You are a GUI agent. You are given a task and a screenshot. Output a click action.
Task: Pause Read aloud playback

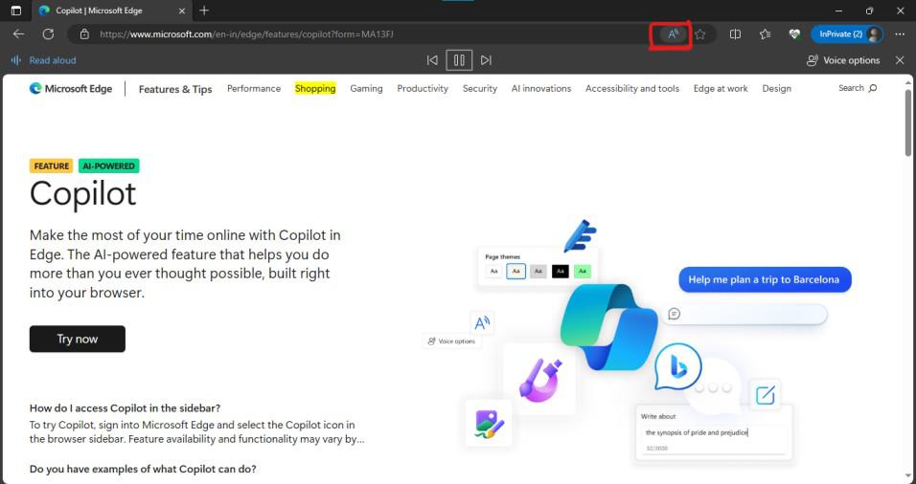(x=459, y=60)
